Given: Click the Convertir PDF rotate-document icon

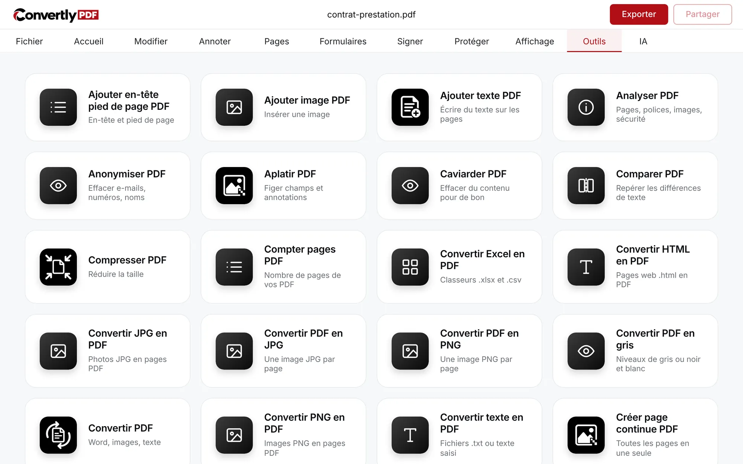Looking at the screenshot, I should tap(58, 435).
